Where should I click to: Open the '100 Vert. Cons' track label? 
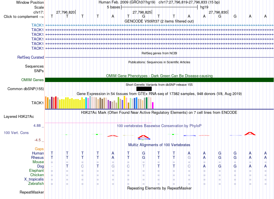[x=16, y=133]
